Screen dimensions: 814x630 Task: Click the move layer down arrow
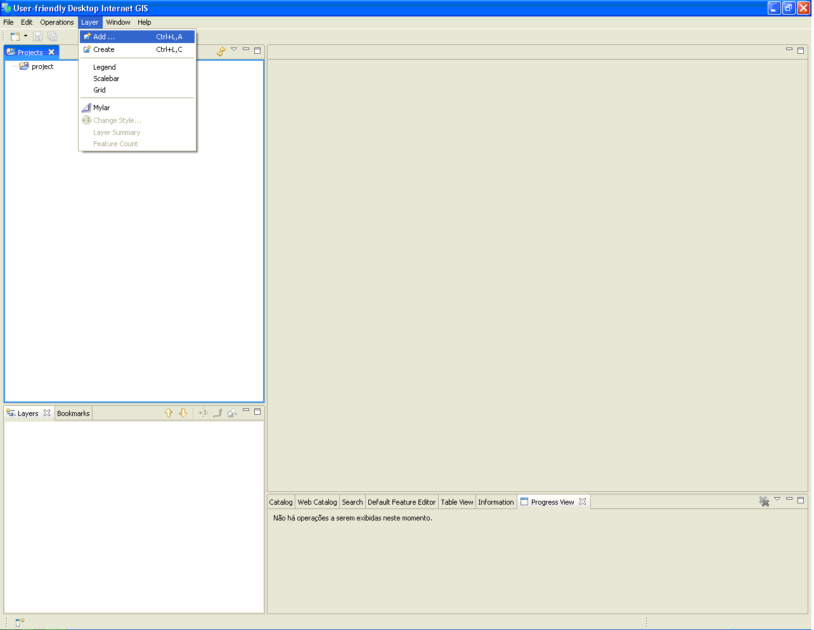pyautogui.click(x=183, y=413)
